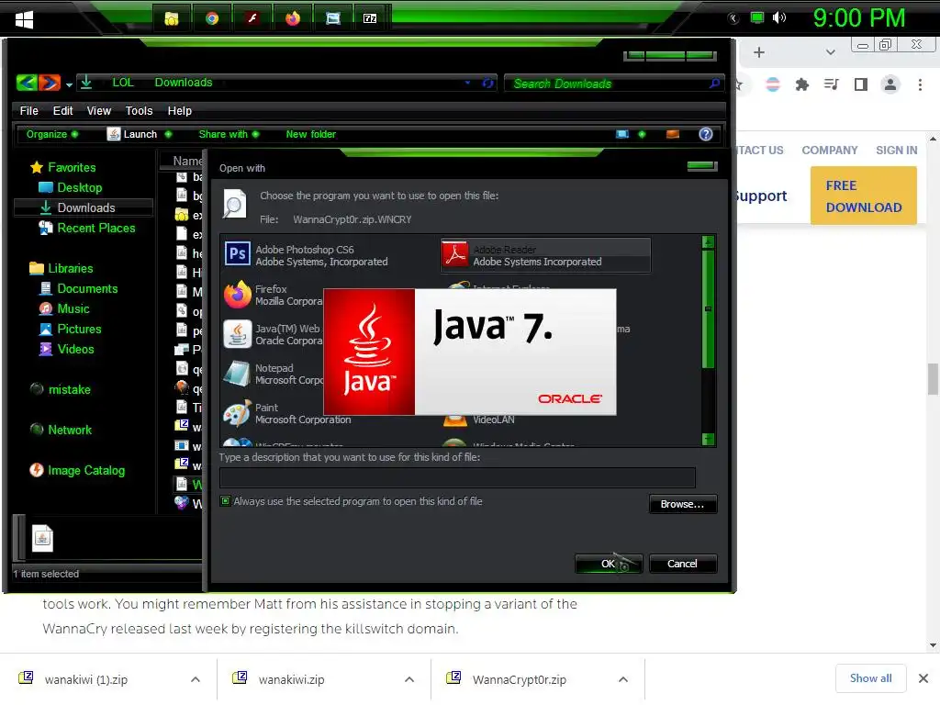Select Adobe Photoshop CS6 program
940x705 pixels.
coord(330,255)
